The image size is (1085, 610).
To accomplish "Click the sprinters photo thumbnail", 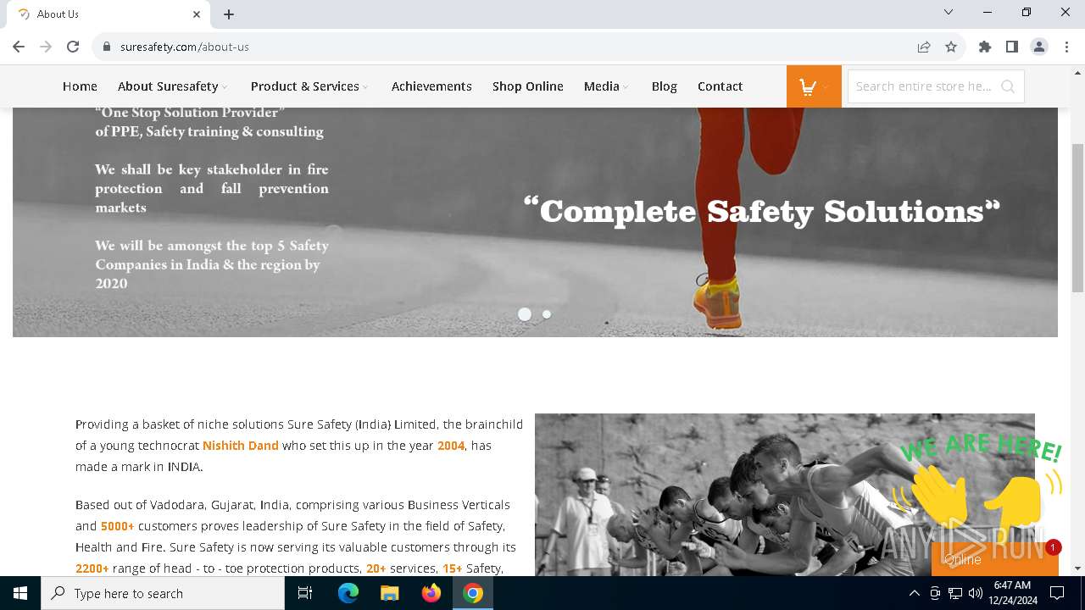I will [785, 495].
